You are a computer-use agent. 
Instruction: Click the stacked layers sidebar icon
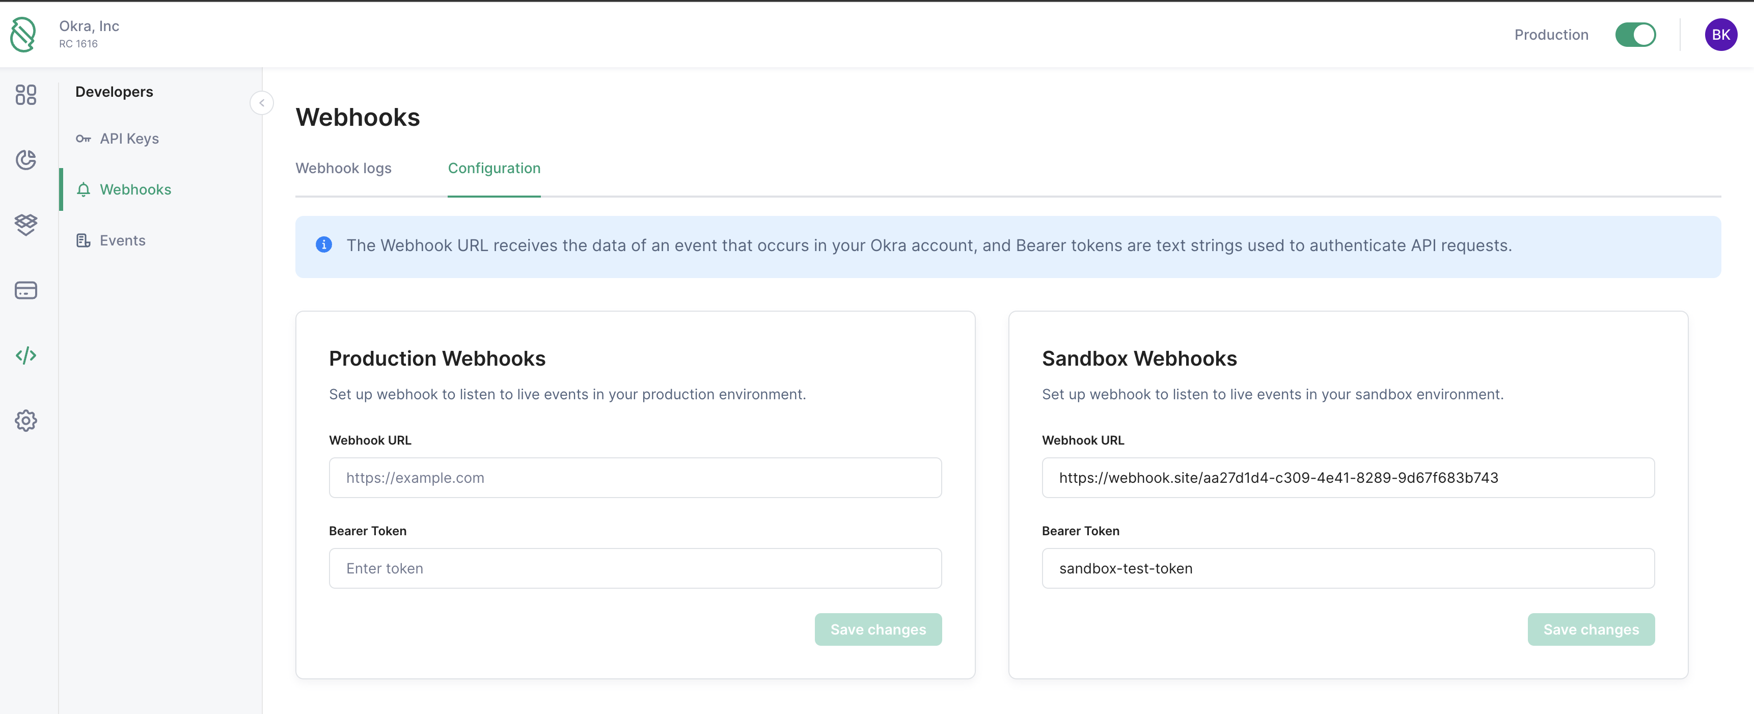point(26,225)
